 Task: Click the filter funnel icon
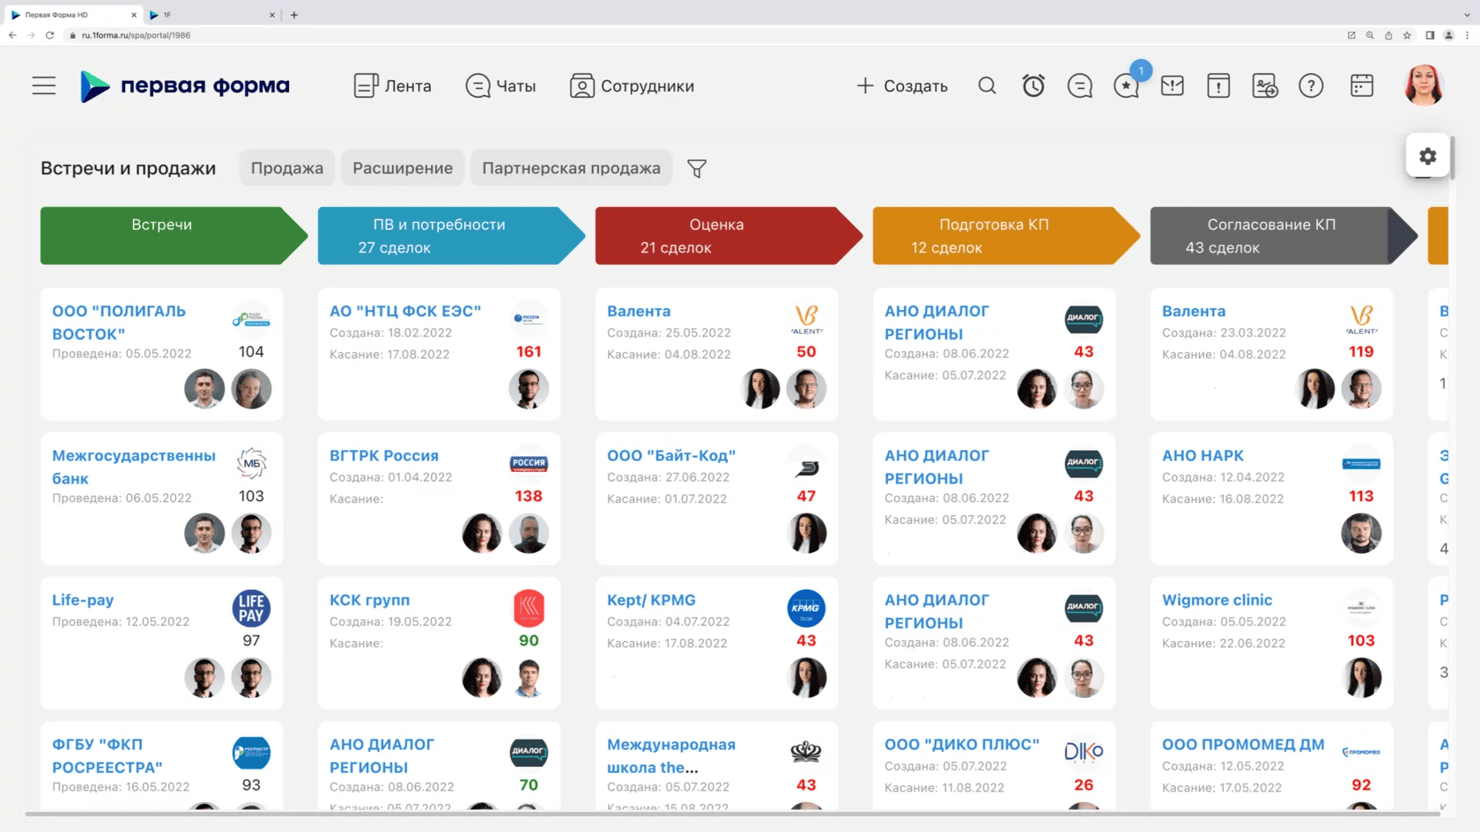point(697,168)
